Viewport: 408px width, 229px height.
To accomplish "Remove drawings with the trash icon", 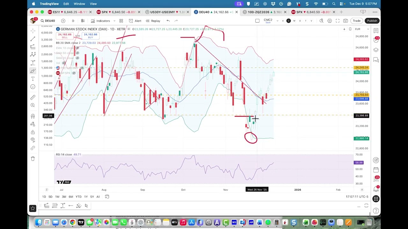I will pos(33,159).
